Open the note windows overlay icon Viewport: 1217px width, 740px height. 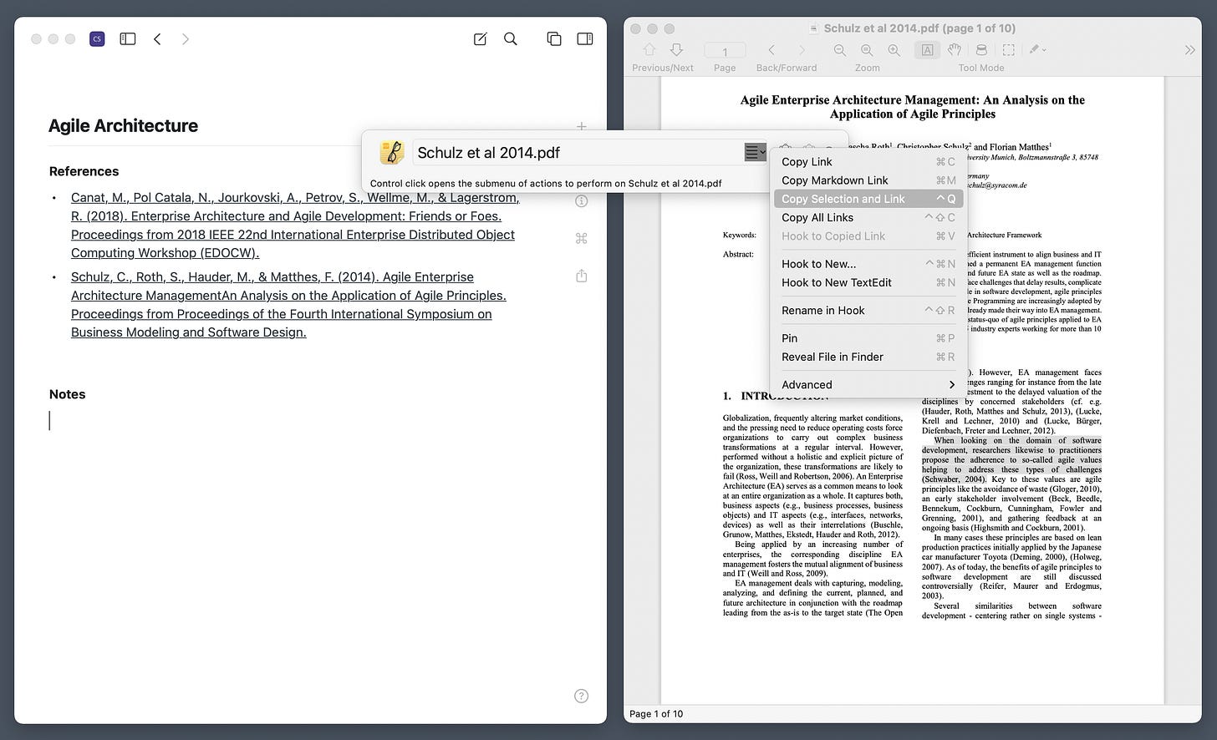554,38
